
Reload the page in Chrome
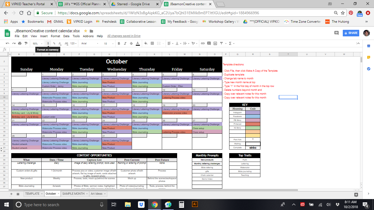click(21, 13)
